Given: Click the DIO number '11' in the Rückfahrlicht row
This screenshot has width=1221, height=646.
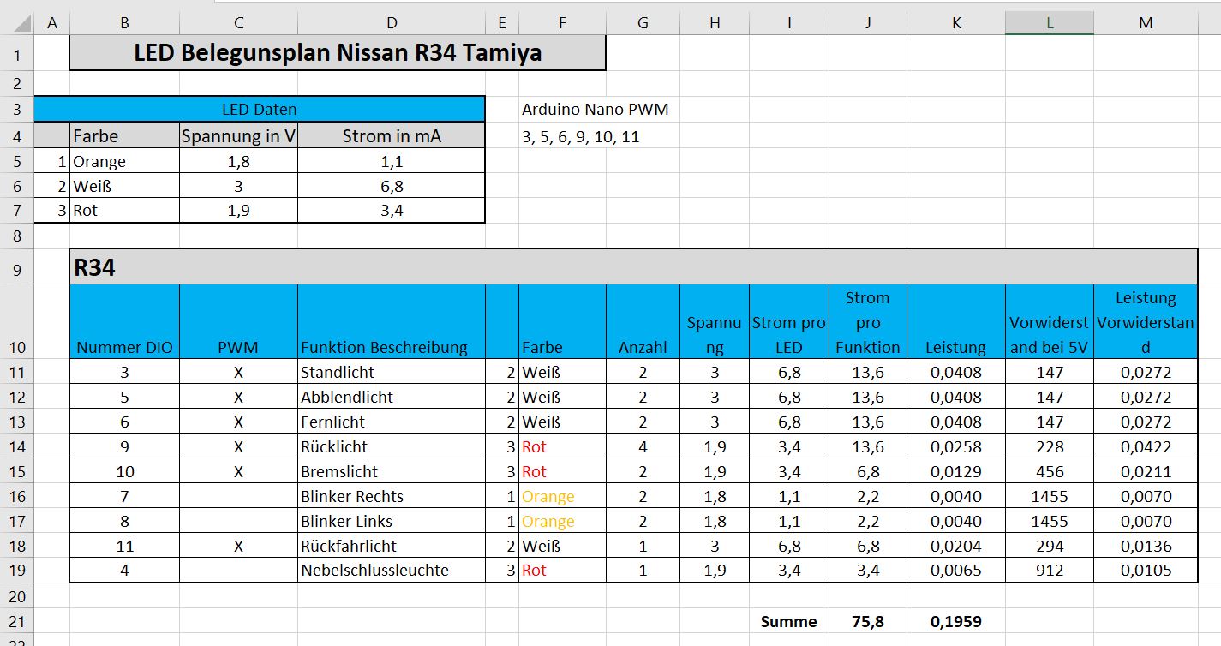Looking at the screenshot, I should coord(124,546).
